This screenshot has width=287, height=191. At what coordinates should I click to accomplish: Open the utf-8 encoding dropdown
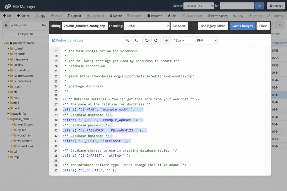(147, 26)
